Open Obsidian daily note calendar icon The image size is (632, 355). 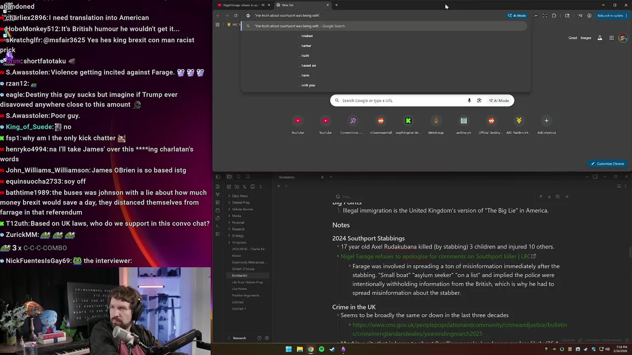click(217, 210)
